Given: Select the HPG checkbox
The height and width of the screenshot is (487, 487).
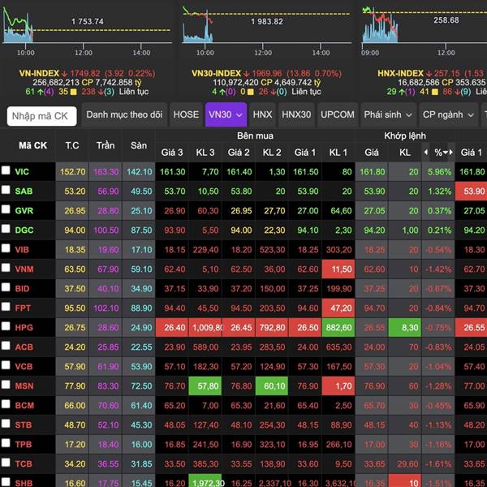Looking at the screenshot, I should point(6,325).
